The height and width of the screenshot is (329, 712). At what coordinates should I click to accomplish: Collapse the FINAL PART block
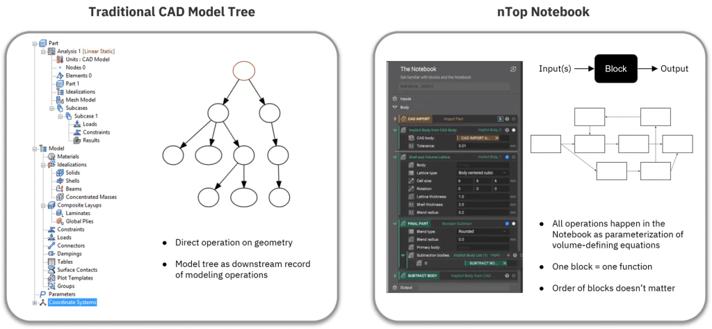pos(395,223)
